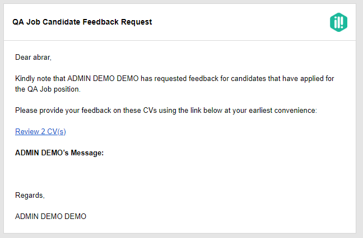Click the ADMIN DEMO DEMO signature at bottom
This screenshot has height=238, width=363.
pyautogui.click(x=51, y=217)
